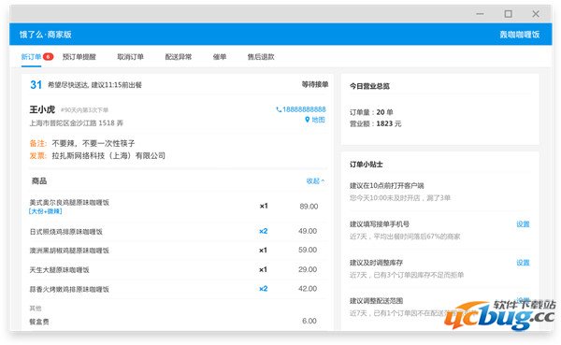The image size is (561, 345).
Task: Open the tip 建议调整配送范围
Action: [x=377, y=301]
